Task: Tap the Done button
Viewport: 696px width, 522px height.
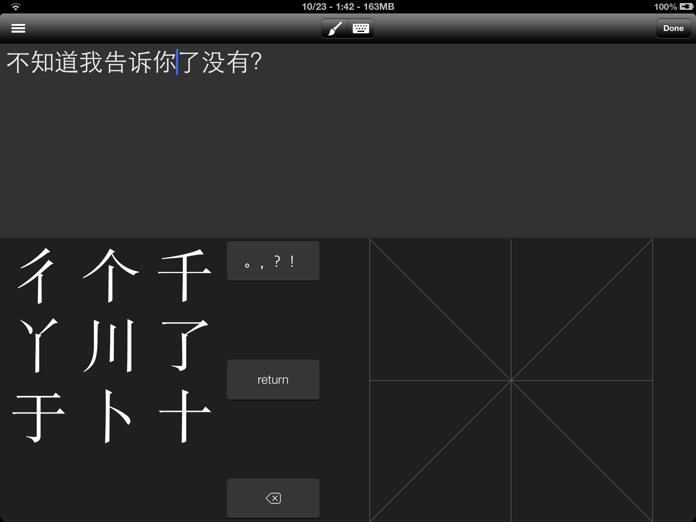Action: click(673, 28)
